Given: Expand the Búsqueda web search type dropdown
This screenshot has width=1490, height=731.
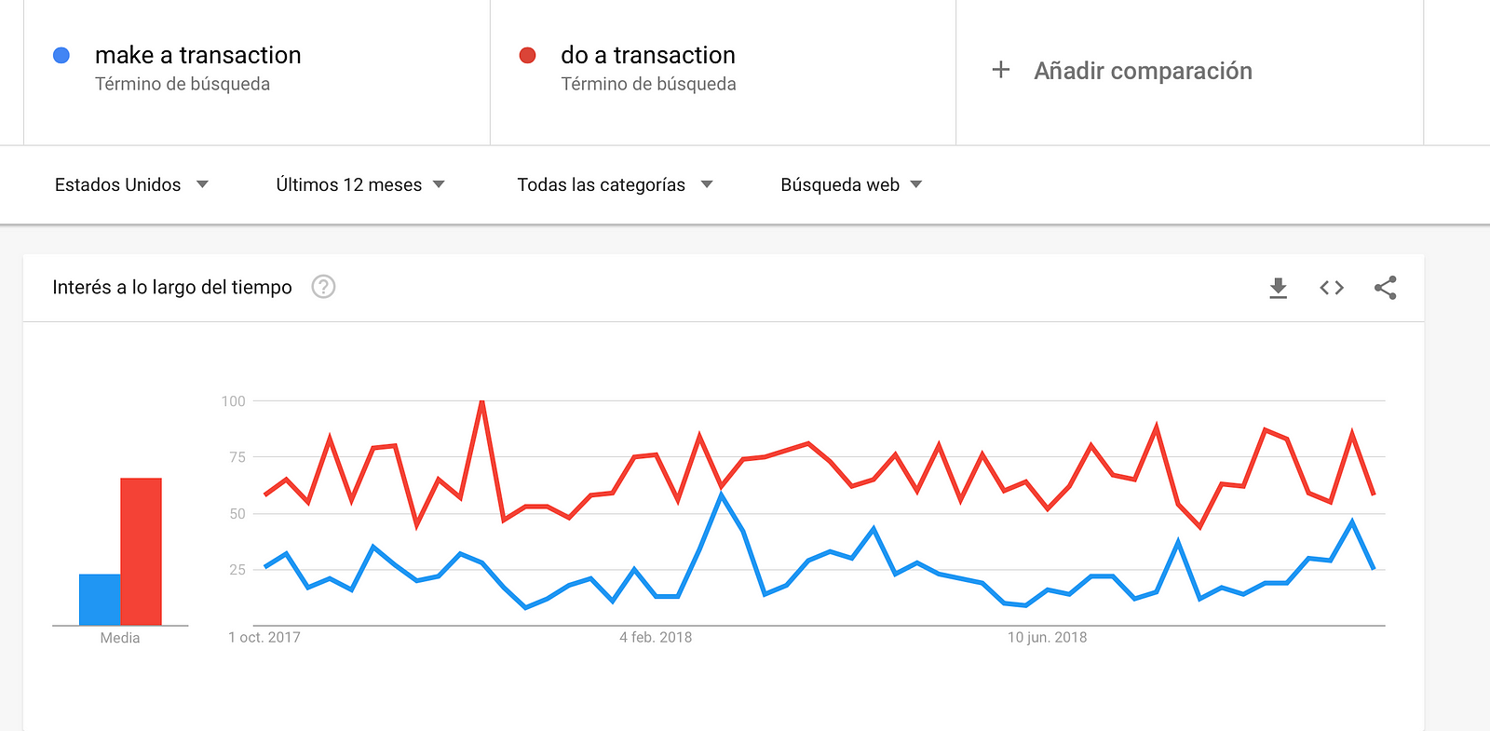Looking at the screenshot, I should click(x=851, y=184).
